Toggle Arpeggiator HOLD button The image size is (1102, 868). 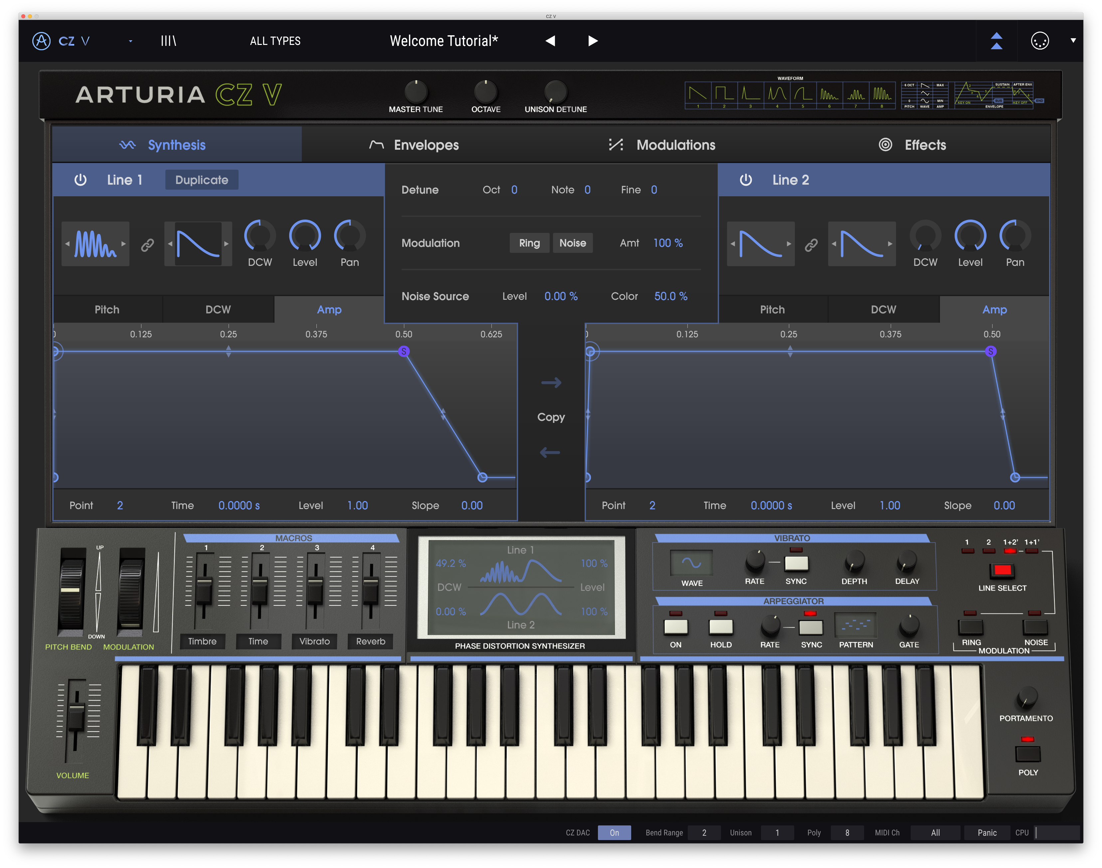721,627
